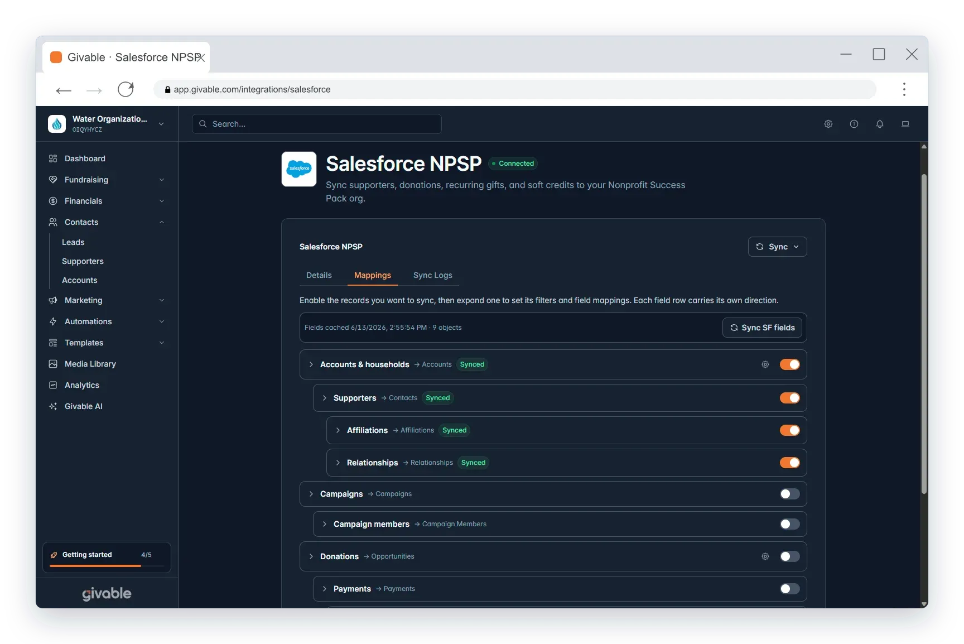Expand the Payments mapping row
This screenshot has height=644, width=964.
[325, 589]
